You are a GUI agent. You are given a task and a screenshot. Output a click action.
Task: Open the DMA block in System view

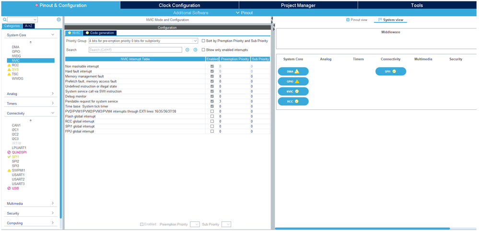(x=293, y=71)
